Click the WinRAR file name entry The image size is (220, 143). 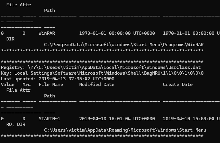[x=47, y=33]
